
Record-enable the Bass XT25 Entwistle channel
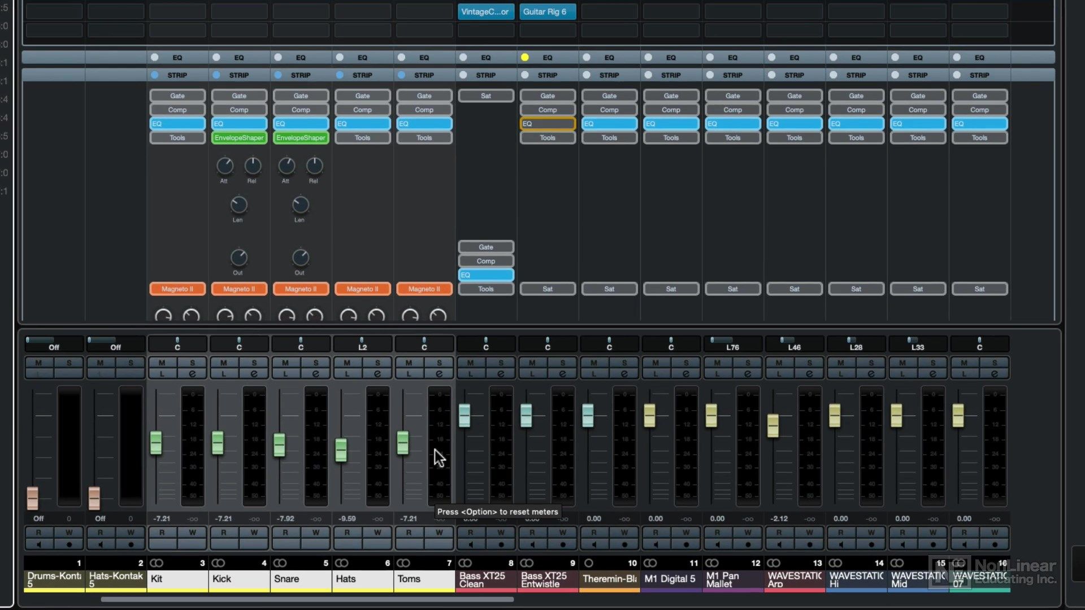(562, 544)
